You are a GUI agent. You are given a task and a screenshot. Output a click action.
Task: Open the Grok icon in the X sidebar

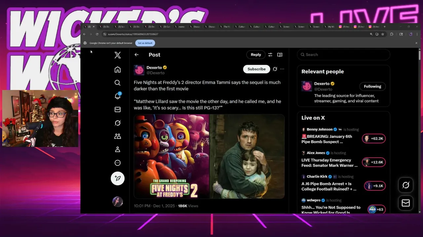(x=118, y=123)
